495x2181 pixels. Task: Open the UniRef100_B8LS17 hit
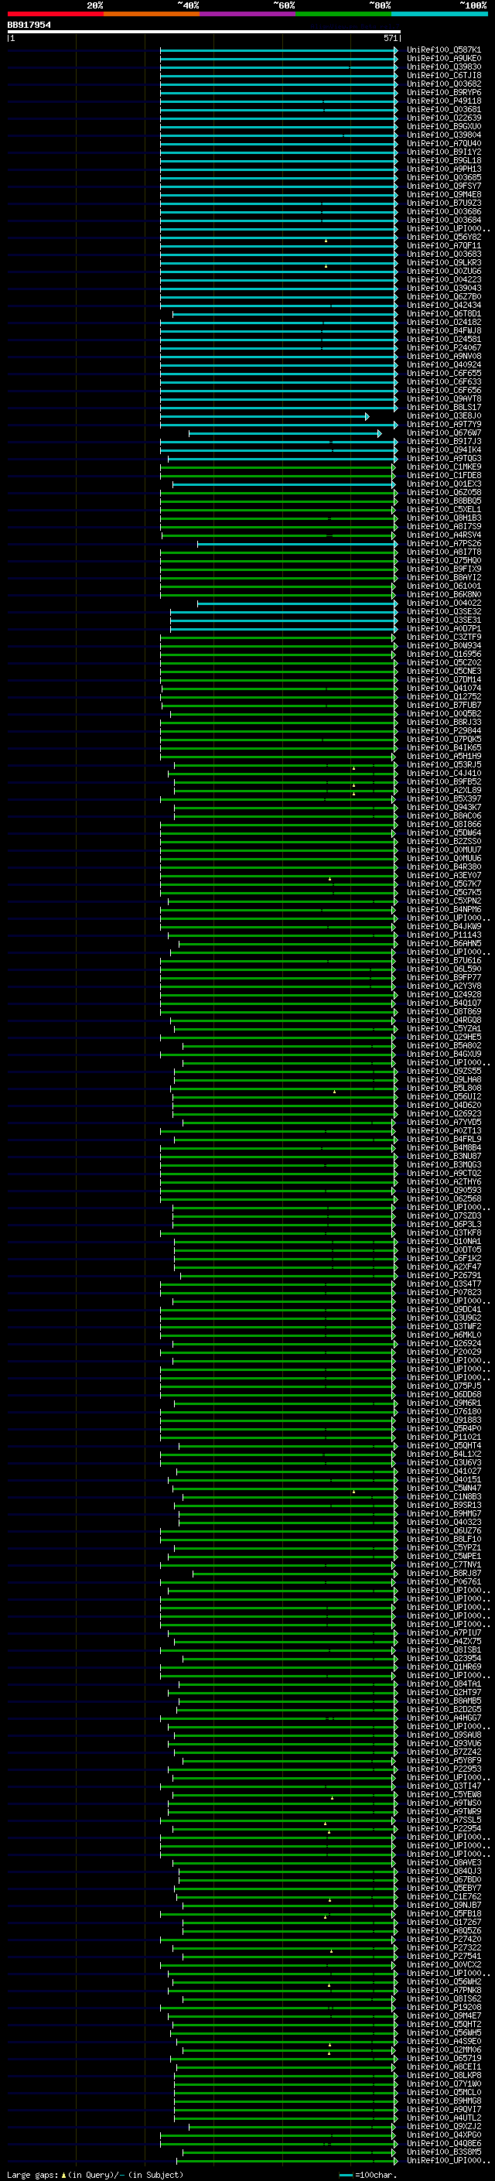pyautogui.click(x=443, y=408)
